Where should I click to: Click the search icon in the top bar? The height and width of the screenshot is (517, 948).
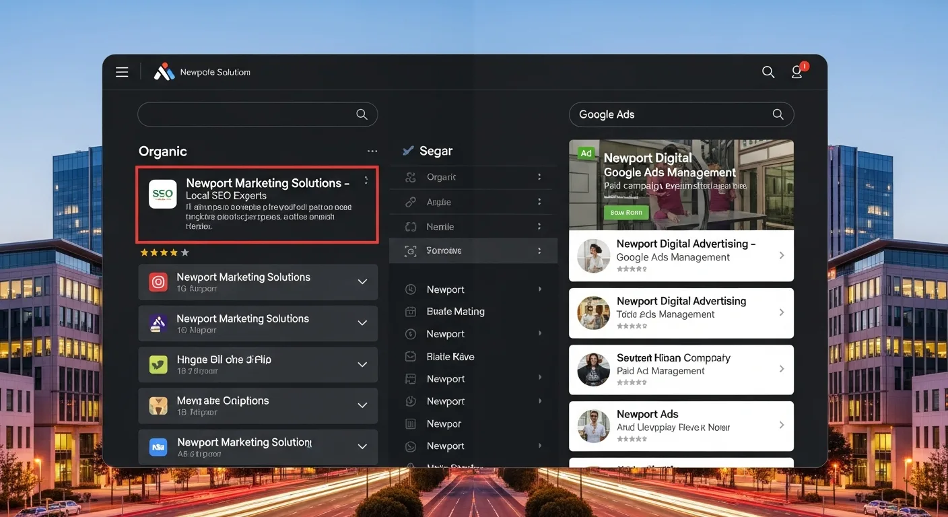coord(768,72)
